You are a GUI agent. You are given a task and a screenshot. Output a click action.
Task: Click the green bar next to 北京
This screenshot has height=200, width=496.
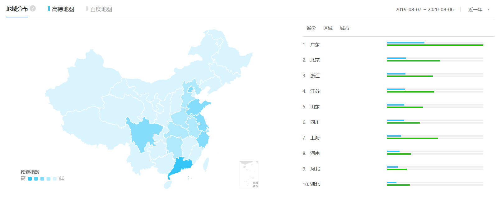tap(413, 61)
